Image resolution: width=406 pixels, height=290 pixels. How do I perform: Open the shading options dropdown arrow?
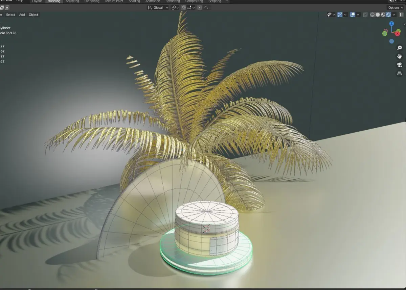click(393, 15)
